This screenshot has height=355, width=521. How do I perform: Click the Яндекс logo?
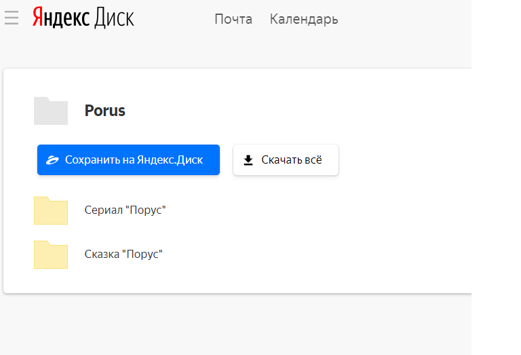61,18
